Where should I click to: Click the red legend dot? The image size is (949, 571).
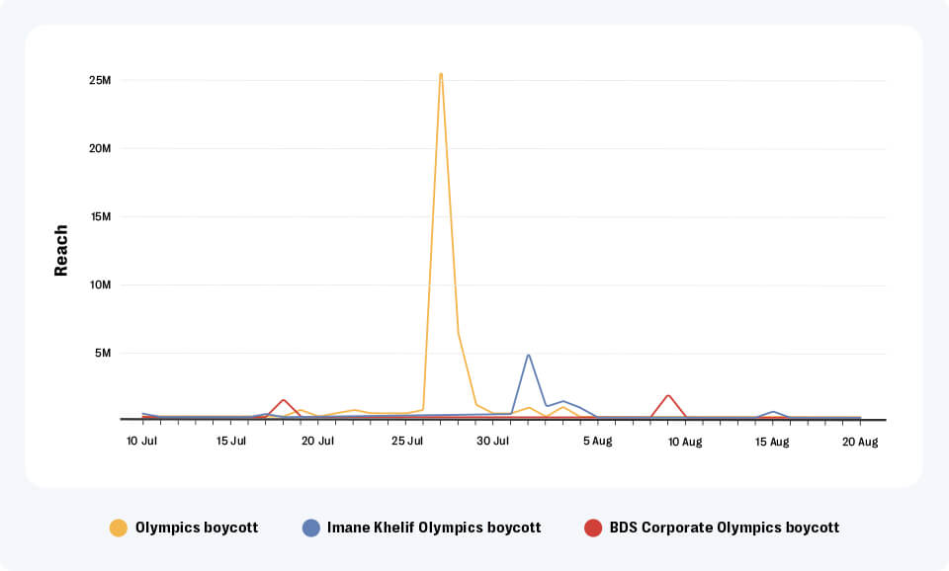(x=593, y=528)
